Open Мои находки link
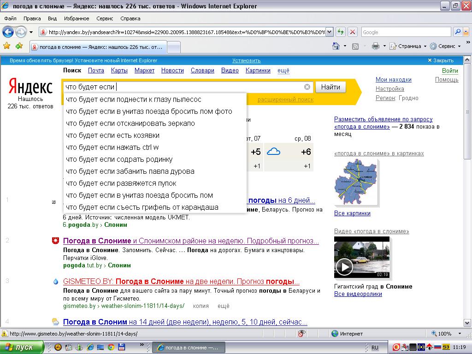The image size is (472, 354). 394,80
